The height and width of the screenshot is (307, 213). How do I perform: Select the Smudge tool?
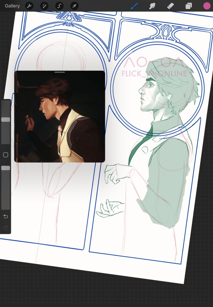pyautogui.click(x=152, y=6)
